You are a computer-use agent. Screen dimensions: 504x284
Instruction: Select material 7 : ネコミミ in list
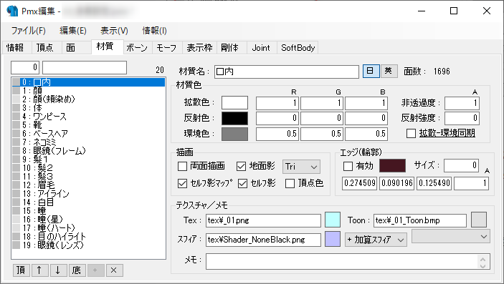click(88, 142)
